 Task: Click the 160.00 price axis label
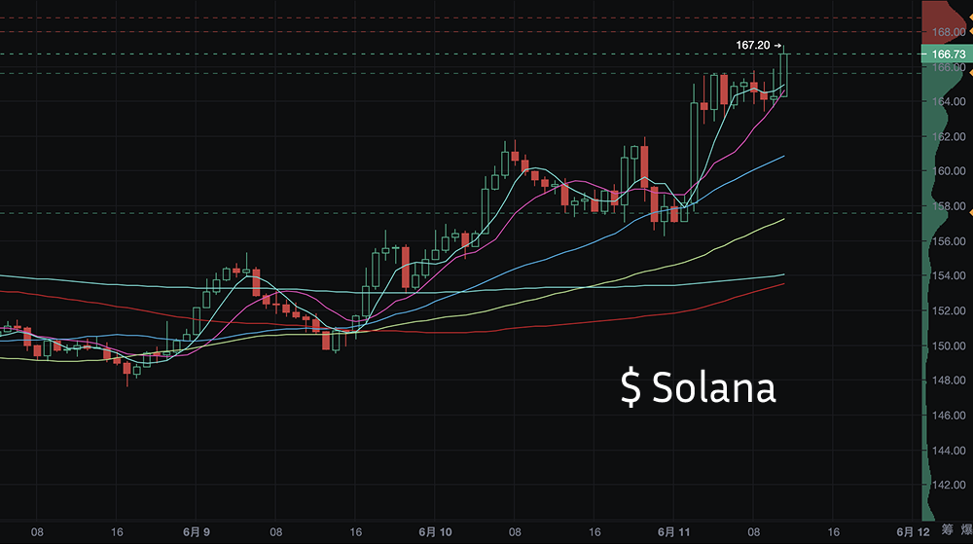click(946, 171)
